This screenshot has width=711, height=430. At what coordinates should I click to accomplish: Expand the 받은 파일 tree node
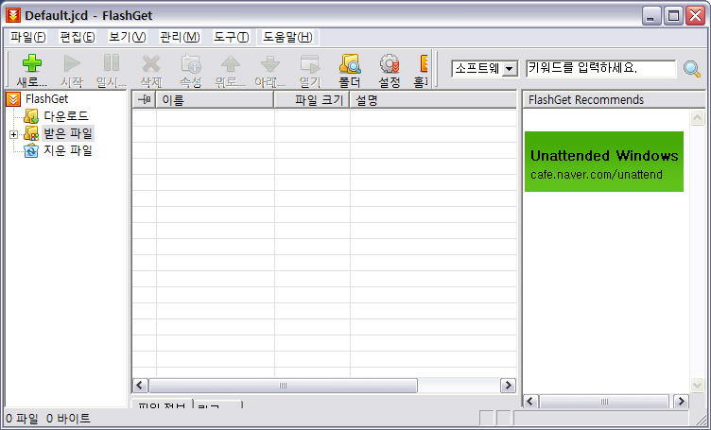13,134
